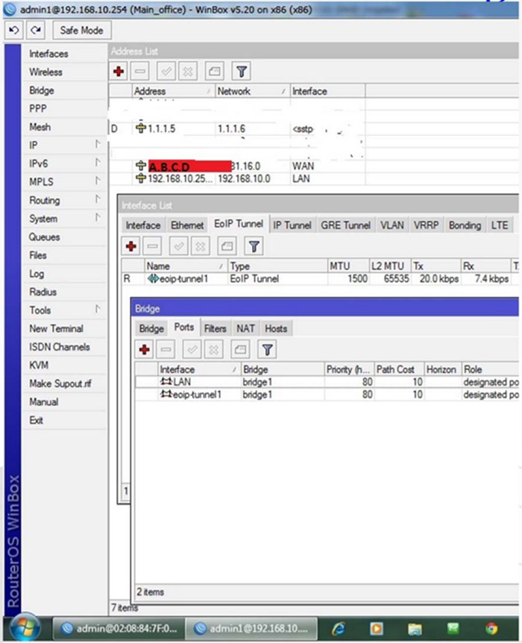This screenshot has height=643, width=522.
Task: Open filter funnel in Bridge window toolbar
Action: click(267, 350)
